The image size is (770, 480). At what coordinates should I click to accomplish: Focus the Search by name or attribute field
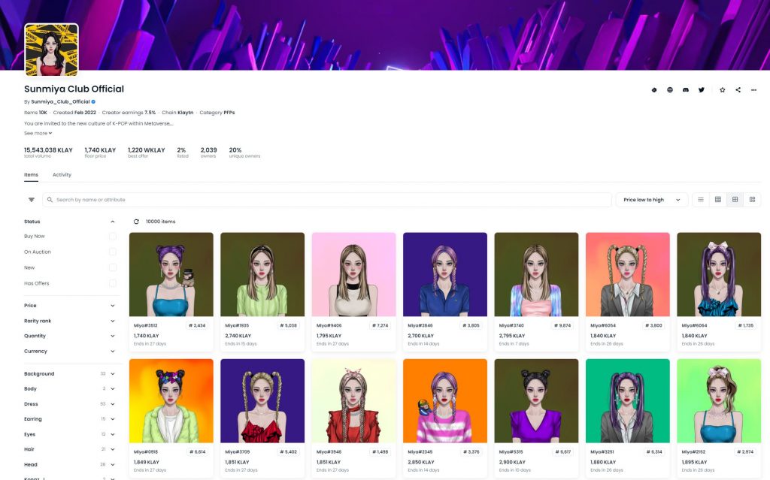tap(327, 200)
